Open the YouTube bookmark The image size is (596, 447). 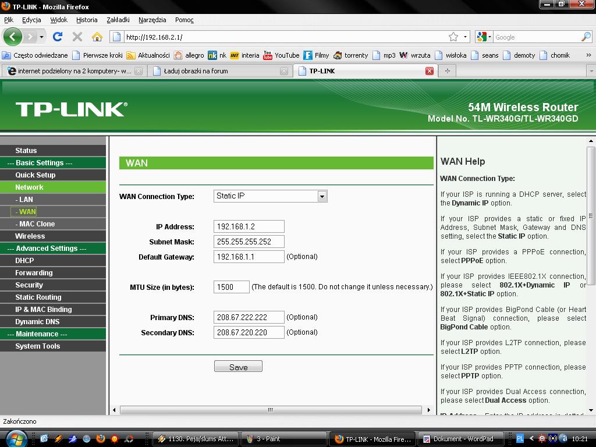(281, 55)
